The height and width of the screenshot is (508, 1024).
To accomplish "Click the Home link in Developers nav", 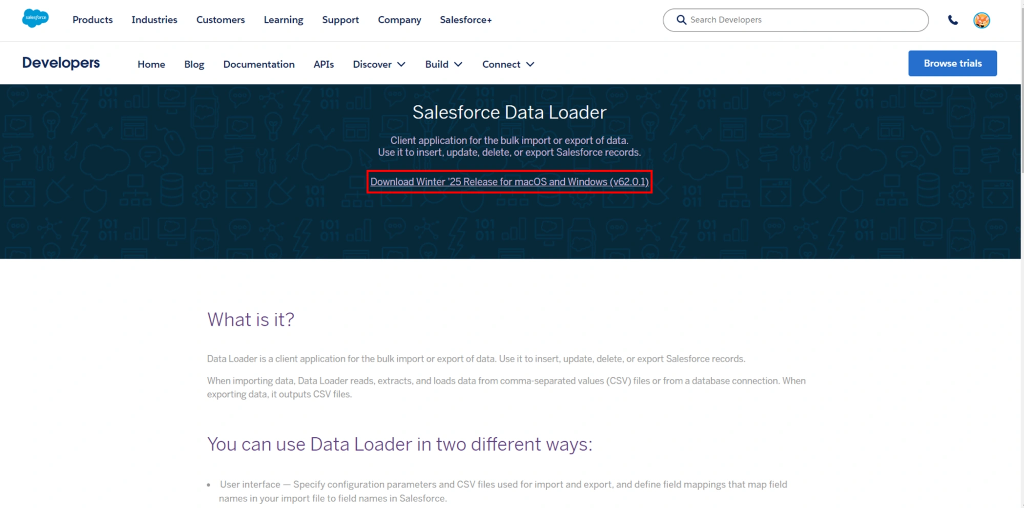I will tap(151, 64).
